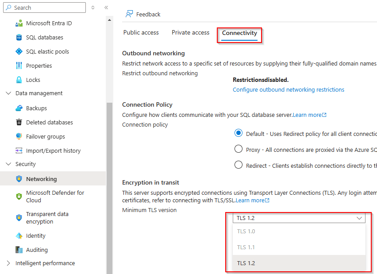Click the Microsoft Defender for Cloud shield icon

coord(19,197)
